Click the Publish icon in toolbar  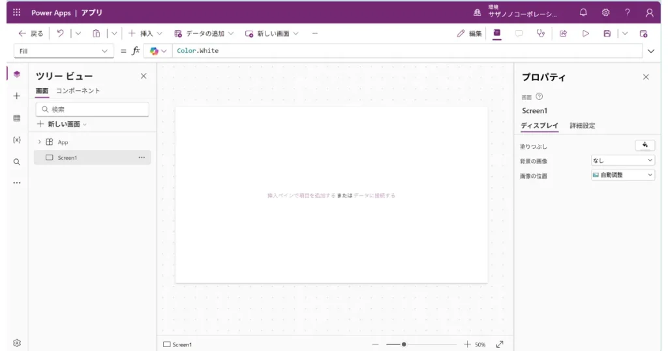[x=643, y=33]
